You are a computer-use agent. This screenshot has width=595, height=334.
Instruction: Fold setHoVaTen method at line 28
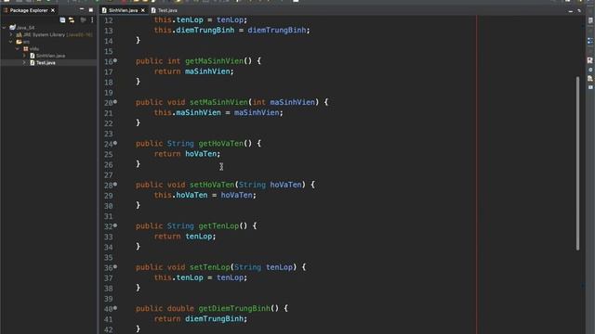click(115, 185)
